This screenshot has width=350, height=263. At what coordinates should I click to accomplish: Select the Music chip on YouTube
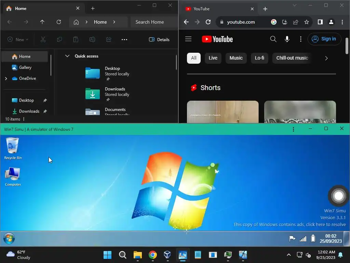pos(236,58)
